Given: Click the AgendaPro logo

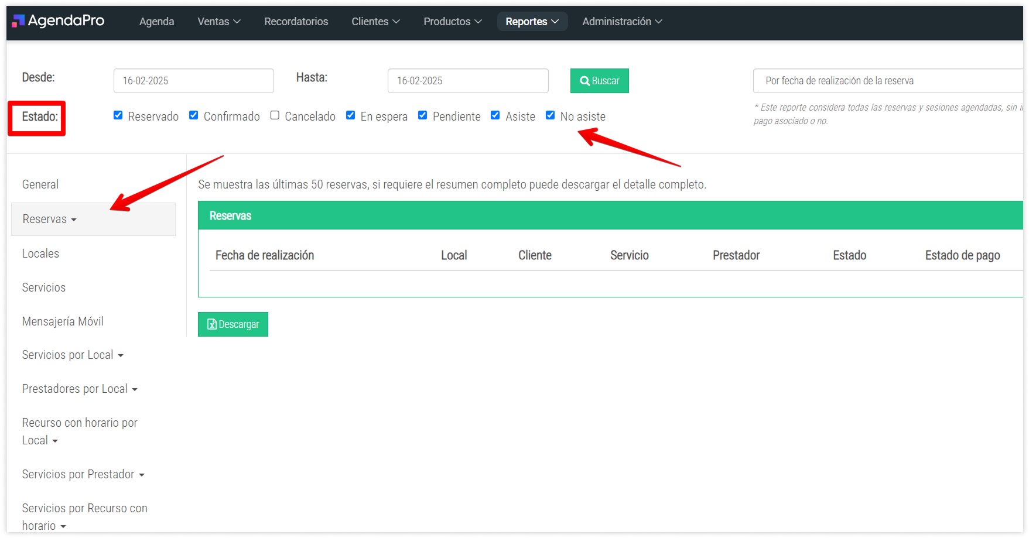Looking at the screenshot, I should coord(58,21).
